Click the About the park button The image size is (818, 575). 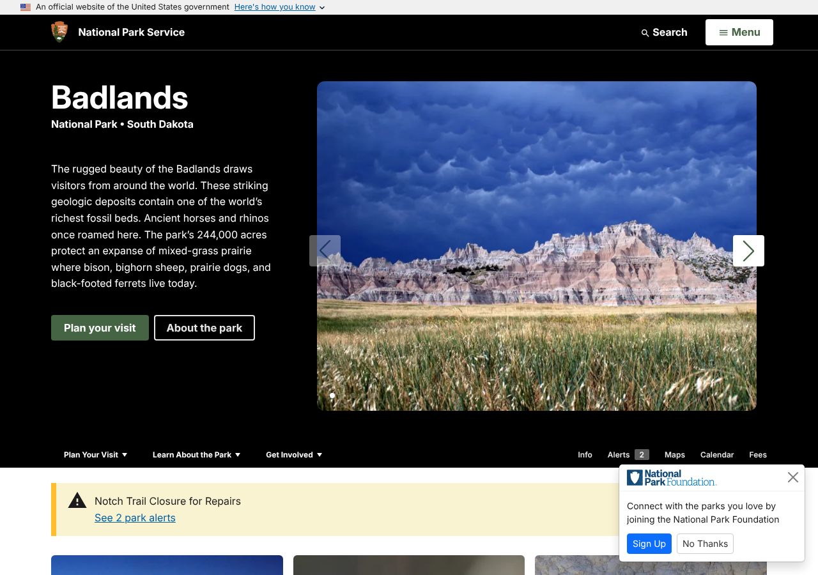(204, 328)
